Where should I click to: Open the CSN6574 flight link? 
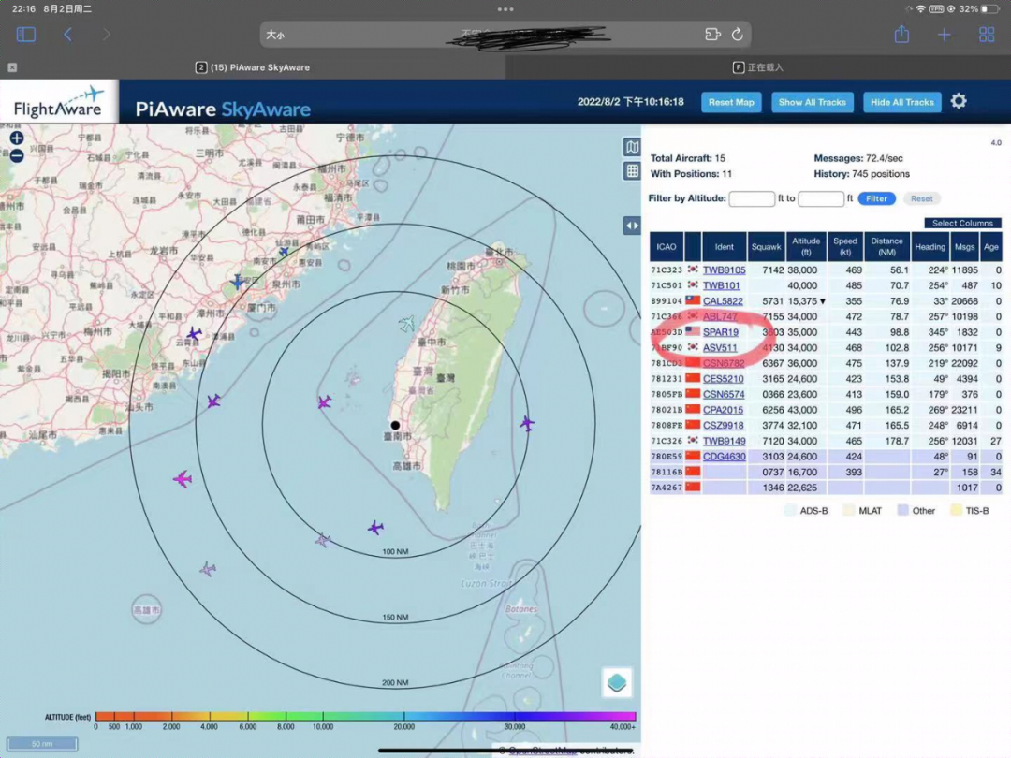coord(724,395)
